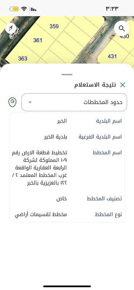This screenshot has width=134, height=290.
Task: Tap the اسم البلدية label
Action: click(109, 121)
